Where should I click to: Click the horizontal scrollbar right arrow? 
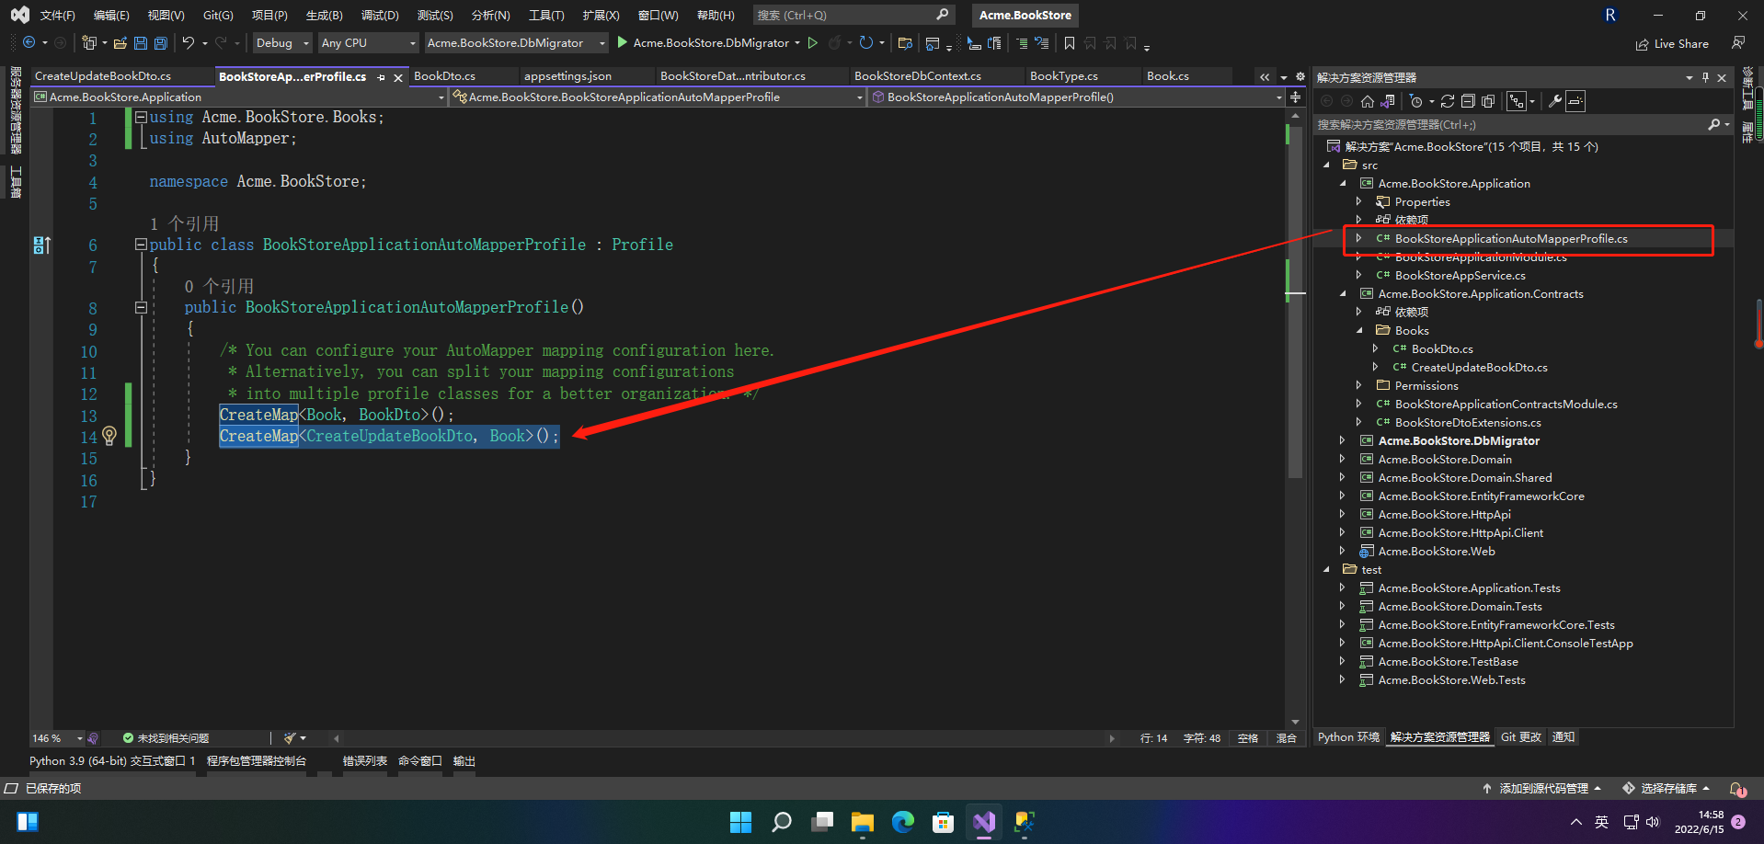tap(1111, 738)
